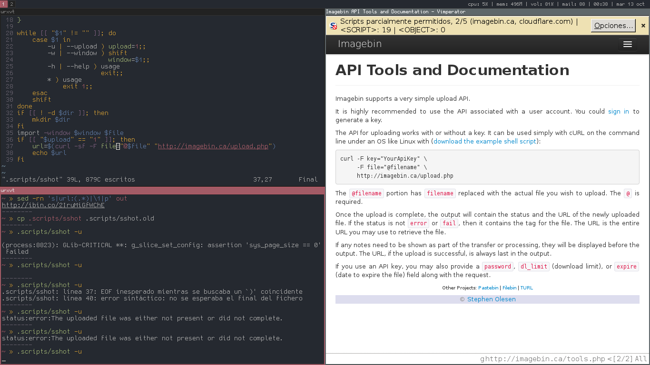650x365 pixels.
Task: Follow the 'sign in' link
Action: tap(619, 111)
